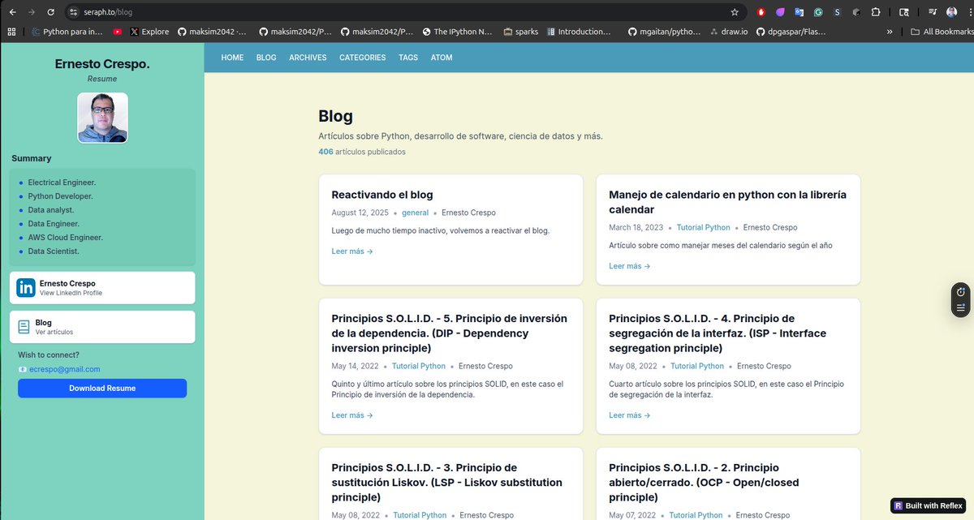Open the Google Translate extension icon
Screen dimensions: 974x520
(799, 12)
